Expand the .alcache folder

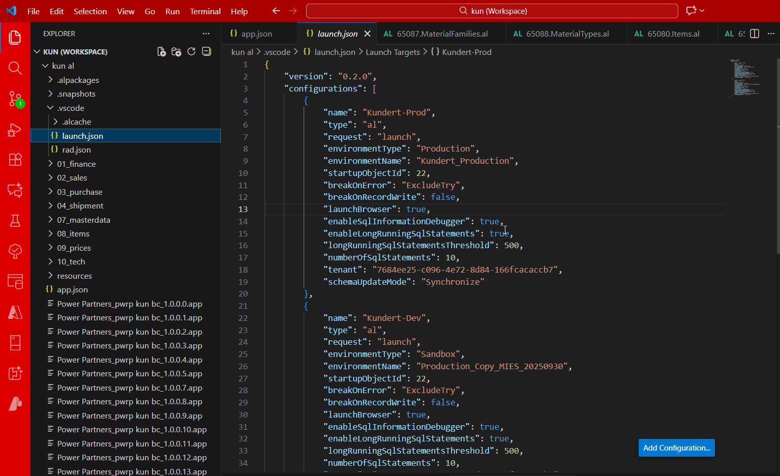pyautogui.click(x=55, y=122)
